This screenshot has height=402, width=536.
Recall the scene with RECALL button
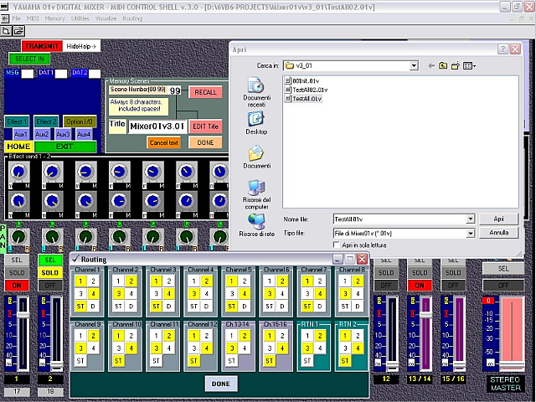tap(205, 92)
